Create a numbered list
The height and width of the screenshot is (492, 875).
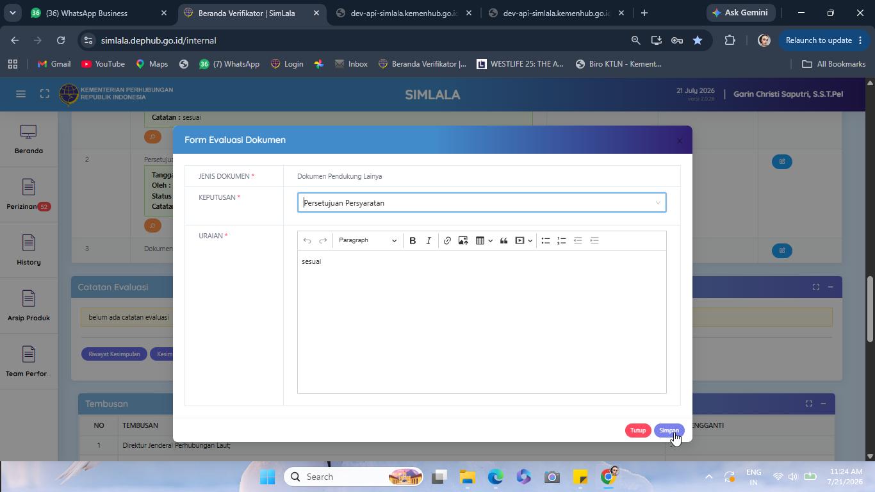pos(562,240)
